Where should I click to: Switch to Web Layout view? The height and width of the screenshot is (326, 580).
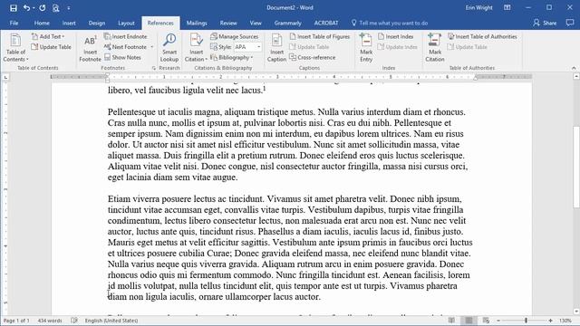pyautogui.click(x=486, y=321)
